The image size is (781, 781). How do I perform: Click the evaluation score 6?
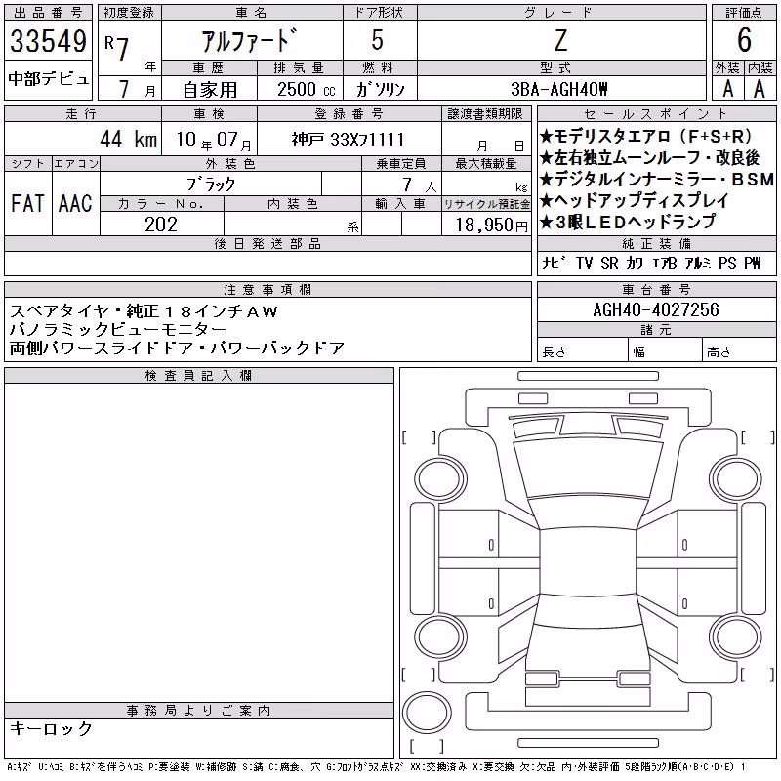pos(744,40)
